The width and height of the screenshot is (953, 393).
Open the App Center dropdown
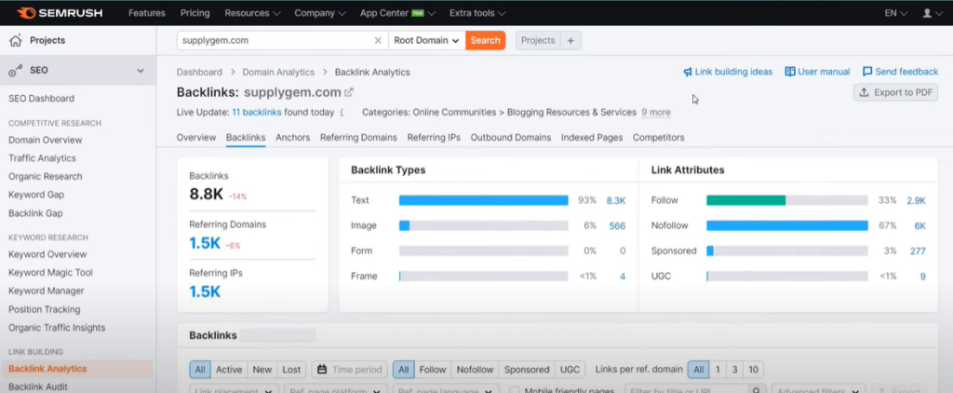397,13
